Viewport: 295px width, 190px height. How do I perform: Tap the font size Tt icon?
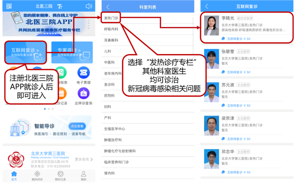click(60, 6)
